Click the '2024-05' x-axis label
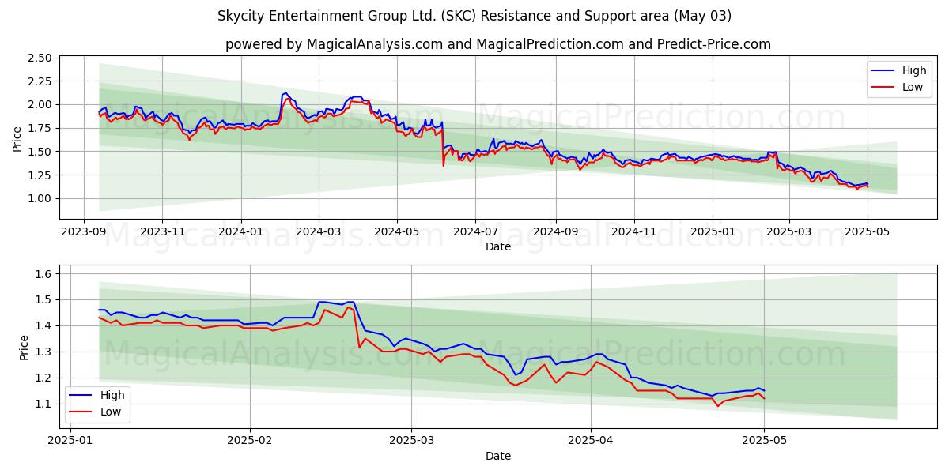Screen dimensions: 949x474 point(397,232)
